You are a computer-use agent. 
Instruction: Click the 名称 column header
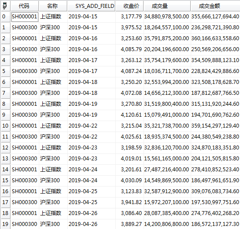tap(53, 6)
